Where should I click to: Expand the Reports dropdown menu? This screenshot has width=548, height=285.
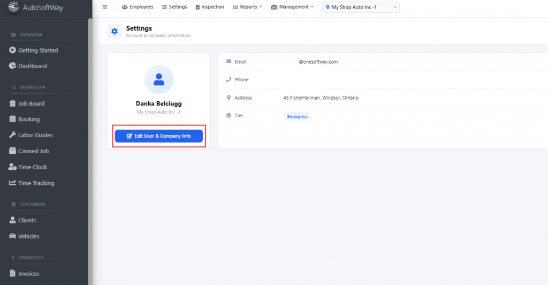pos(248,7)
